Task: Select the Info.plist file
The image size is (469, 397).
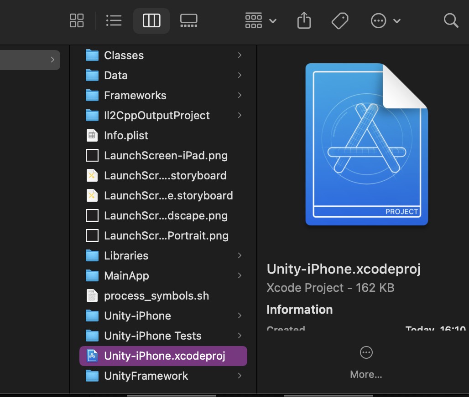Action: (126, 135)
